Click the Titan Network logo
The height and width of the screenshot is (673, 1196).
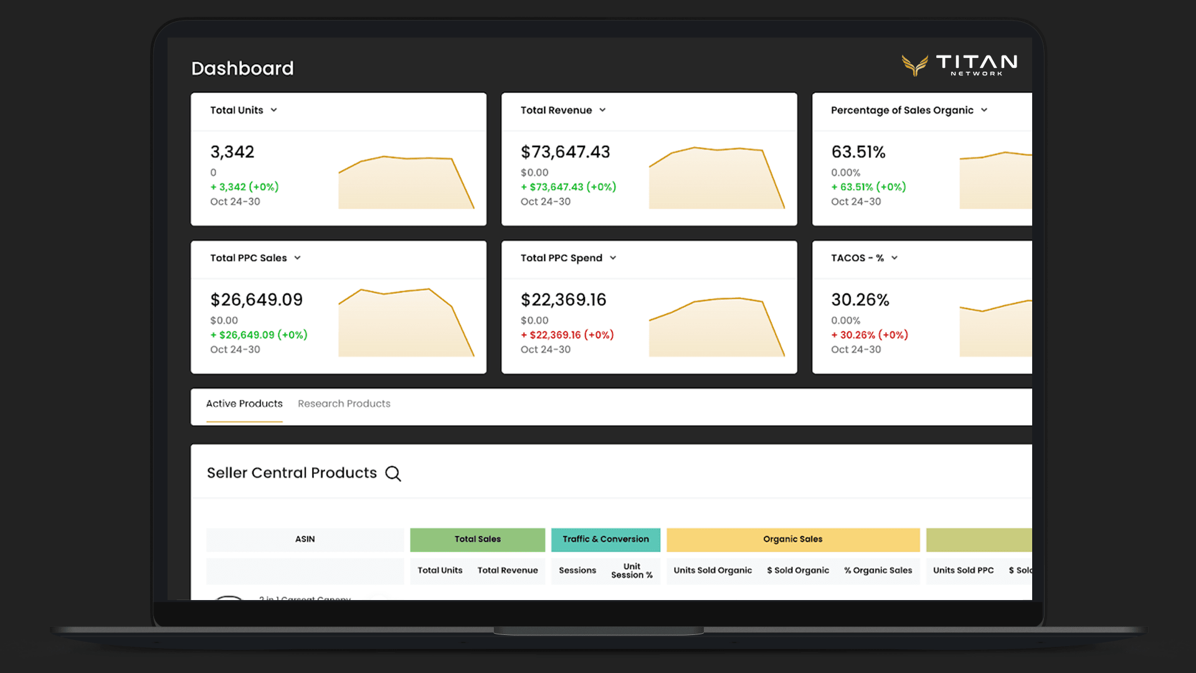pyautogui.click(x=959, y=65)
